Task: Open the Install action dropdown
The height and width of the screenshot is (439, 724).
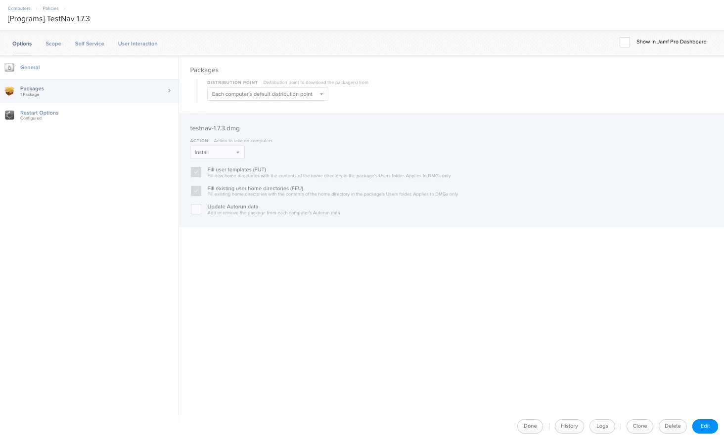Action: tap(217, 153)
